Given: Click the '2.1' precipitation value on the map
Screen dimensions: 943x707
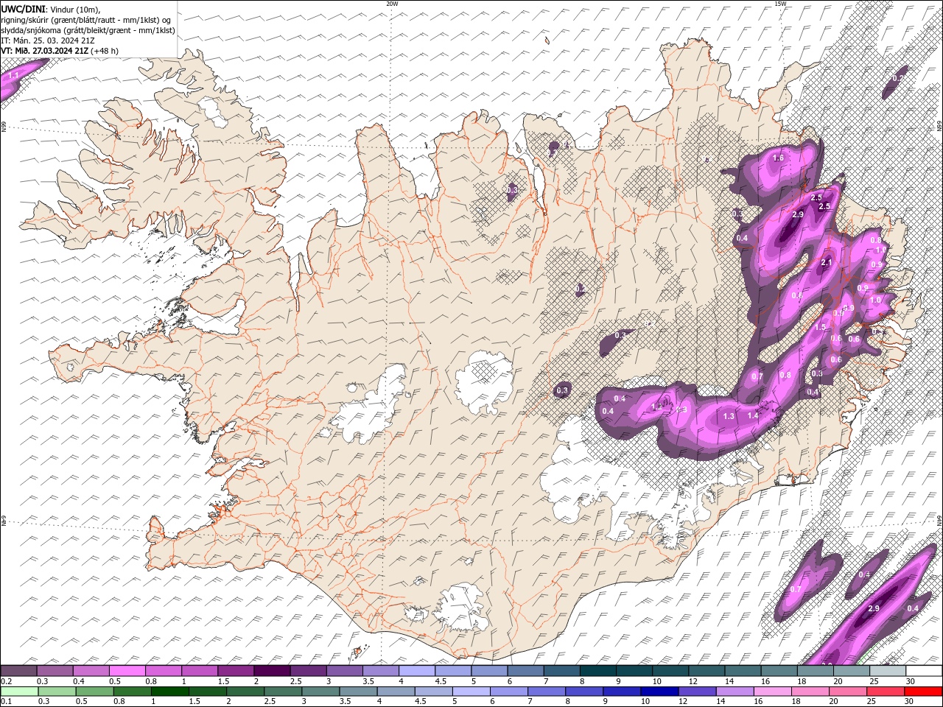Looking at the screenshot, I should point(826,263).
